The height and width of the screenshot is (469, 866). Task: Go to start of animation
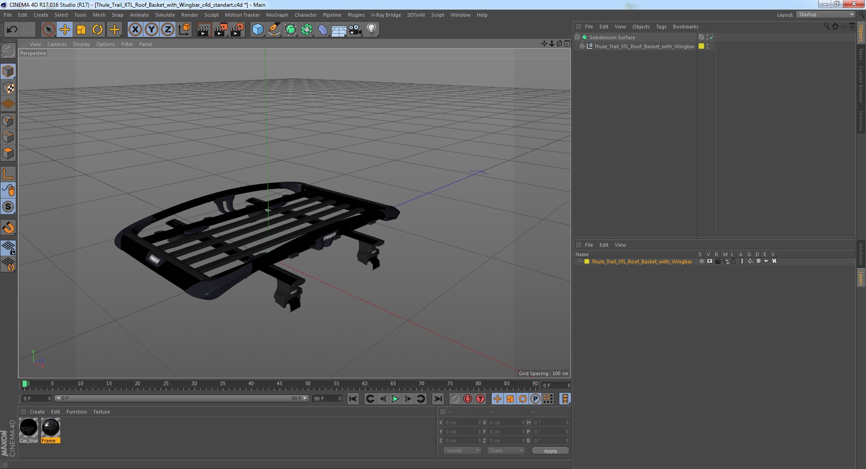click(353, 399)
